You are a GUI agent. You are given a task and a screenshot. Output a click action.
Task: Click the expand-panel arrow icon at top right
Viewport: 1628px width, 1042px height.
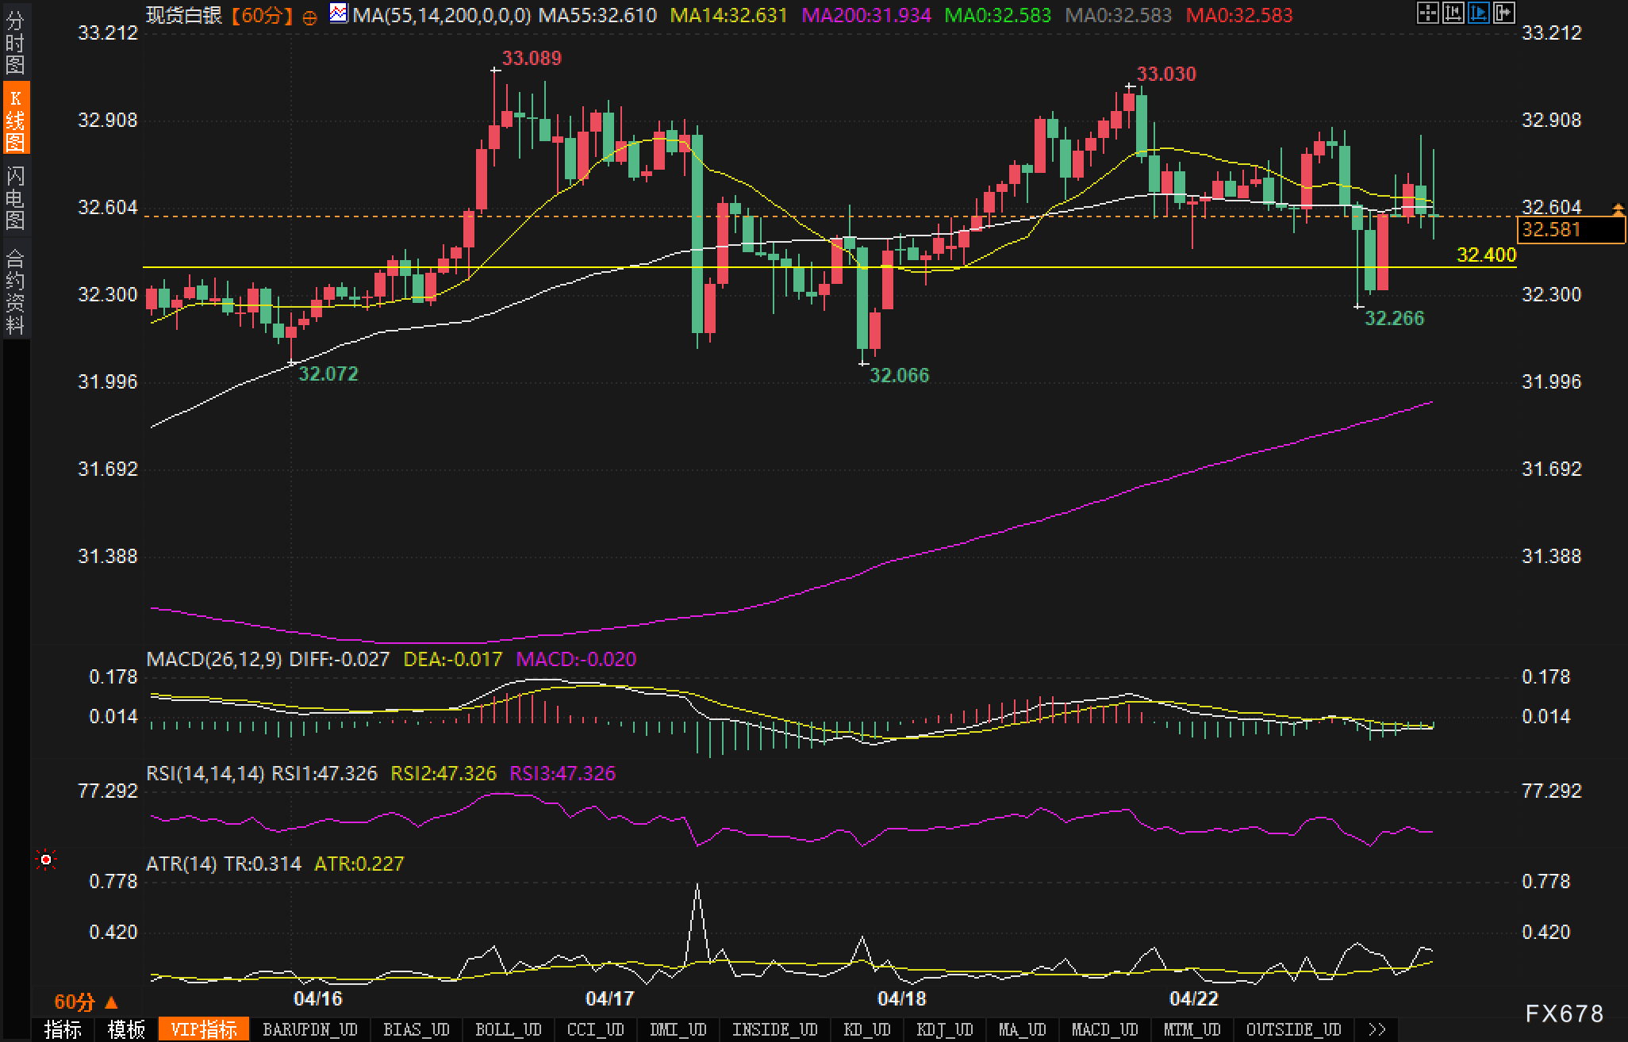(1503, 13)
